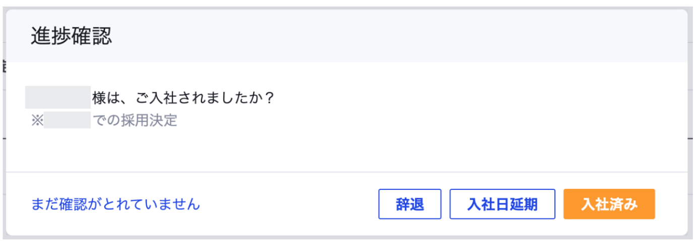Click the orange 入社済み button
This screenshot has height=245, width=699.
pyautogui.click(x=609, y=204)
